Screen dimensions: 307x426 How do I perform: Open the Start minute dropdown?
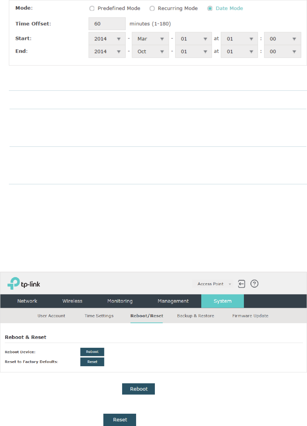click(283, 39)
